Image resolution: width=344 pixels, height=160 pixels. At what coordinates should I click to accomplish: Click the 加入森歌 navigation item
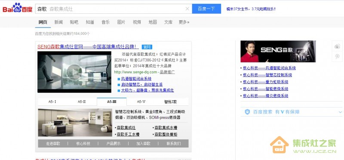point(143,144)
